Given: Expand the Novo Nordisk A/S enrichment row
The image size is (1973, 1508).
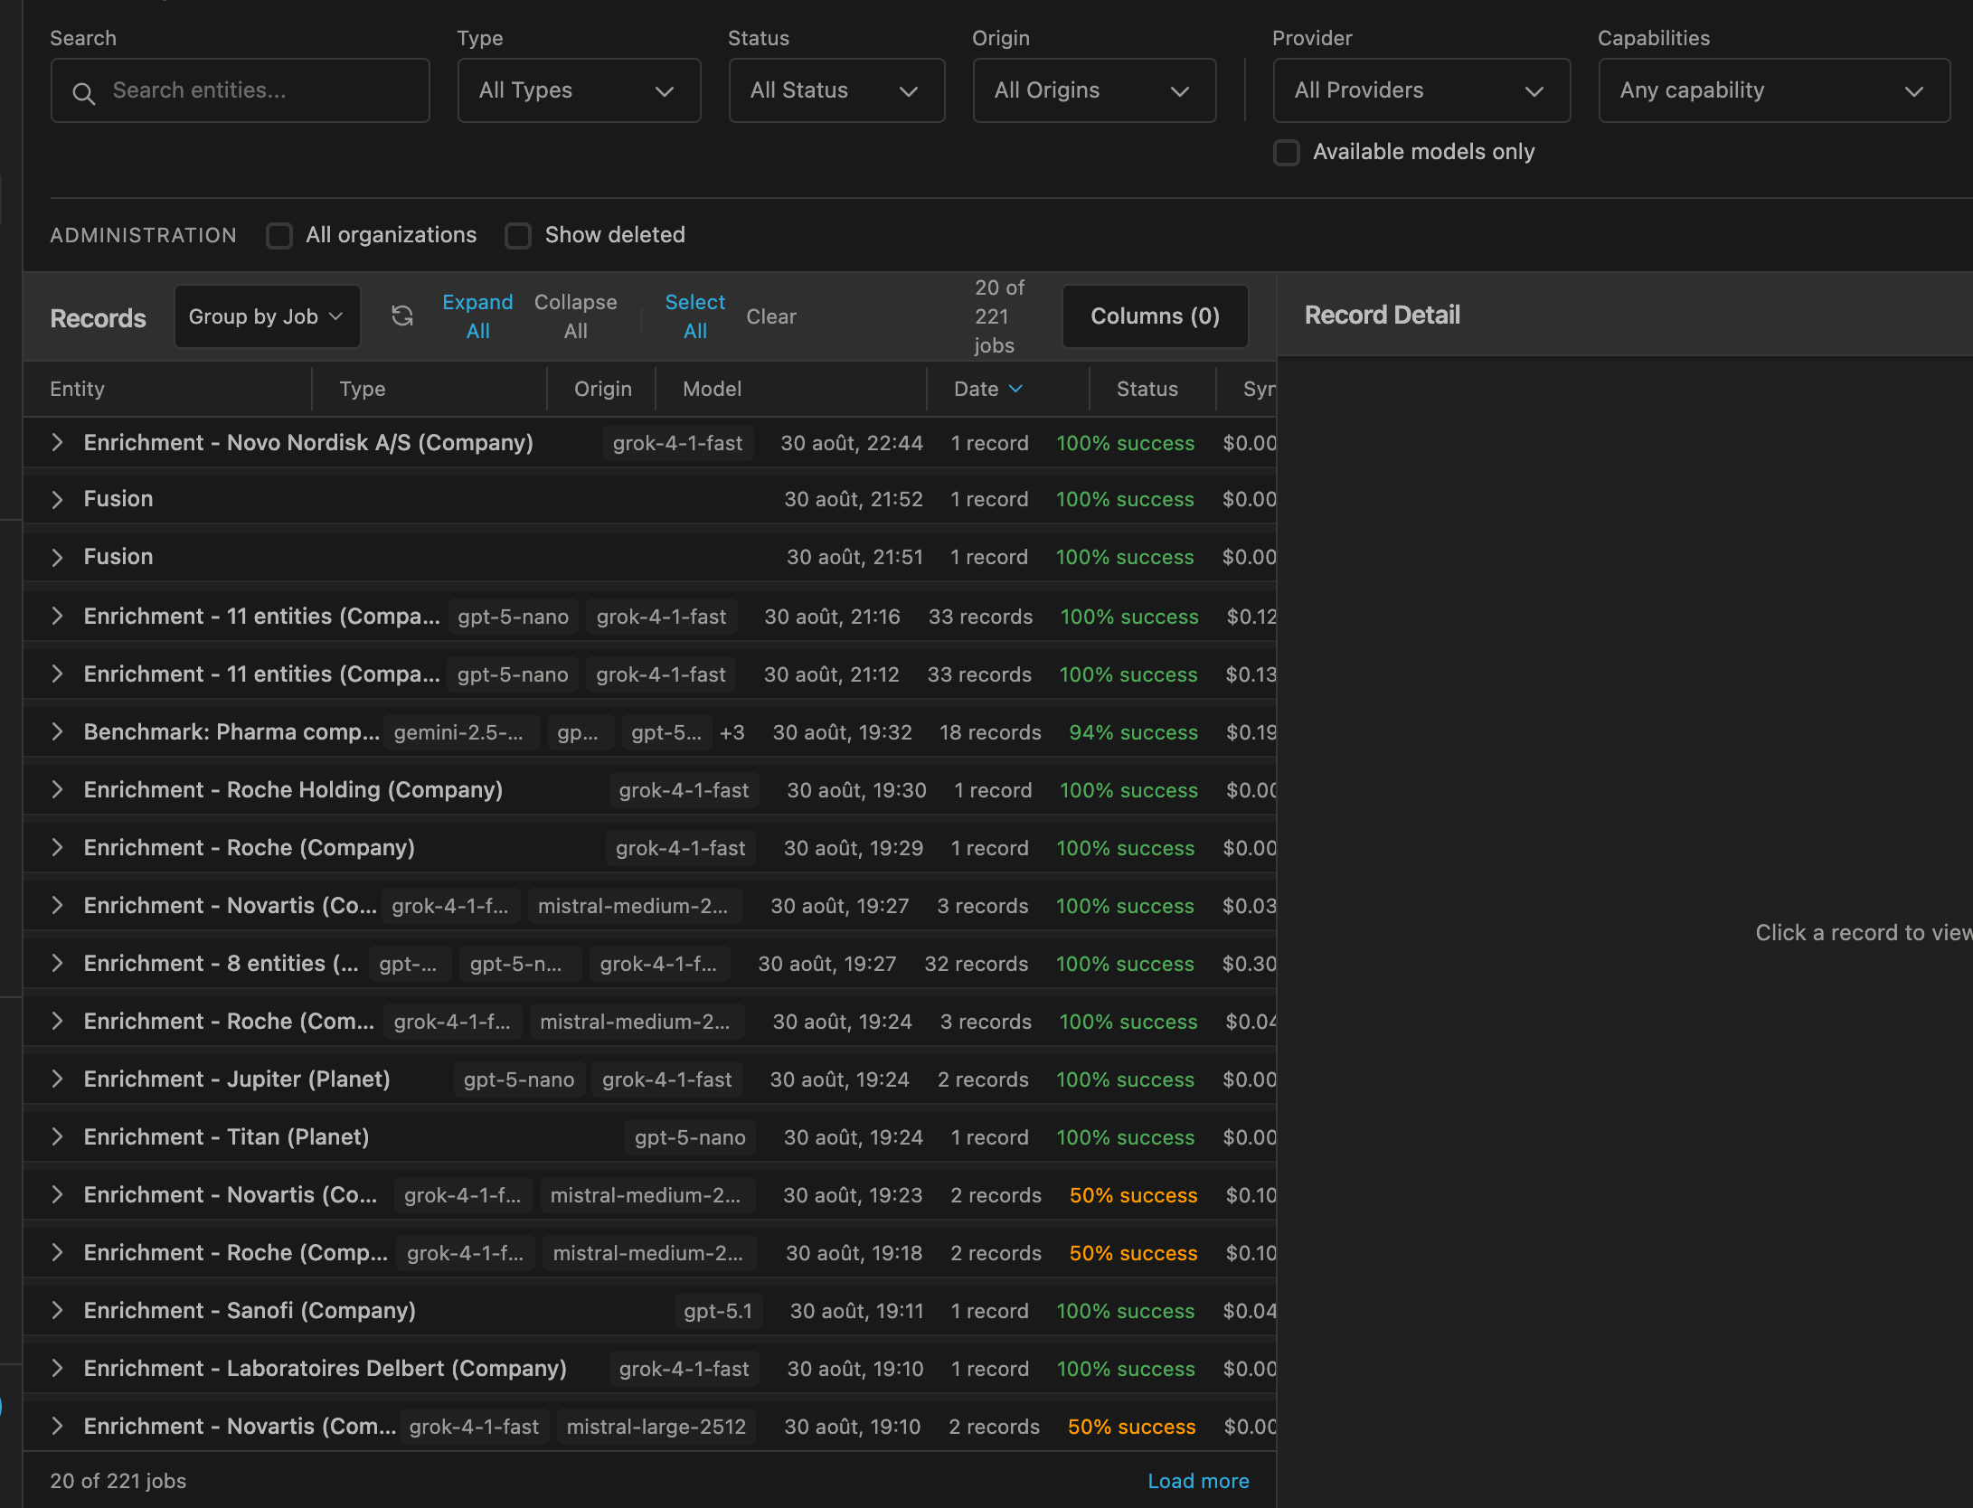Looking at the screenshot, I should pyautogui.click(x=57, y=442).
